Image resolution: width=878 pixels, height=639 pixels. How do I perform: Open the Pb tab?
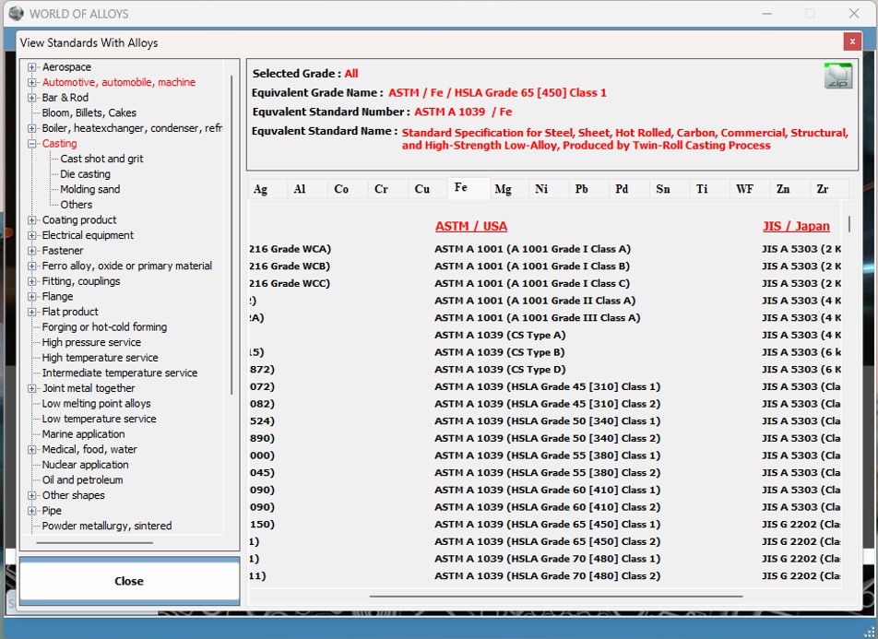pos(588,189)
